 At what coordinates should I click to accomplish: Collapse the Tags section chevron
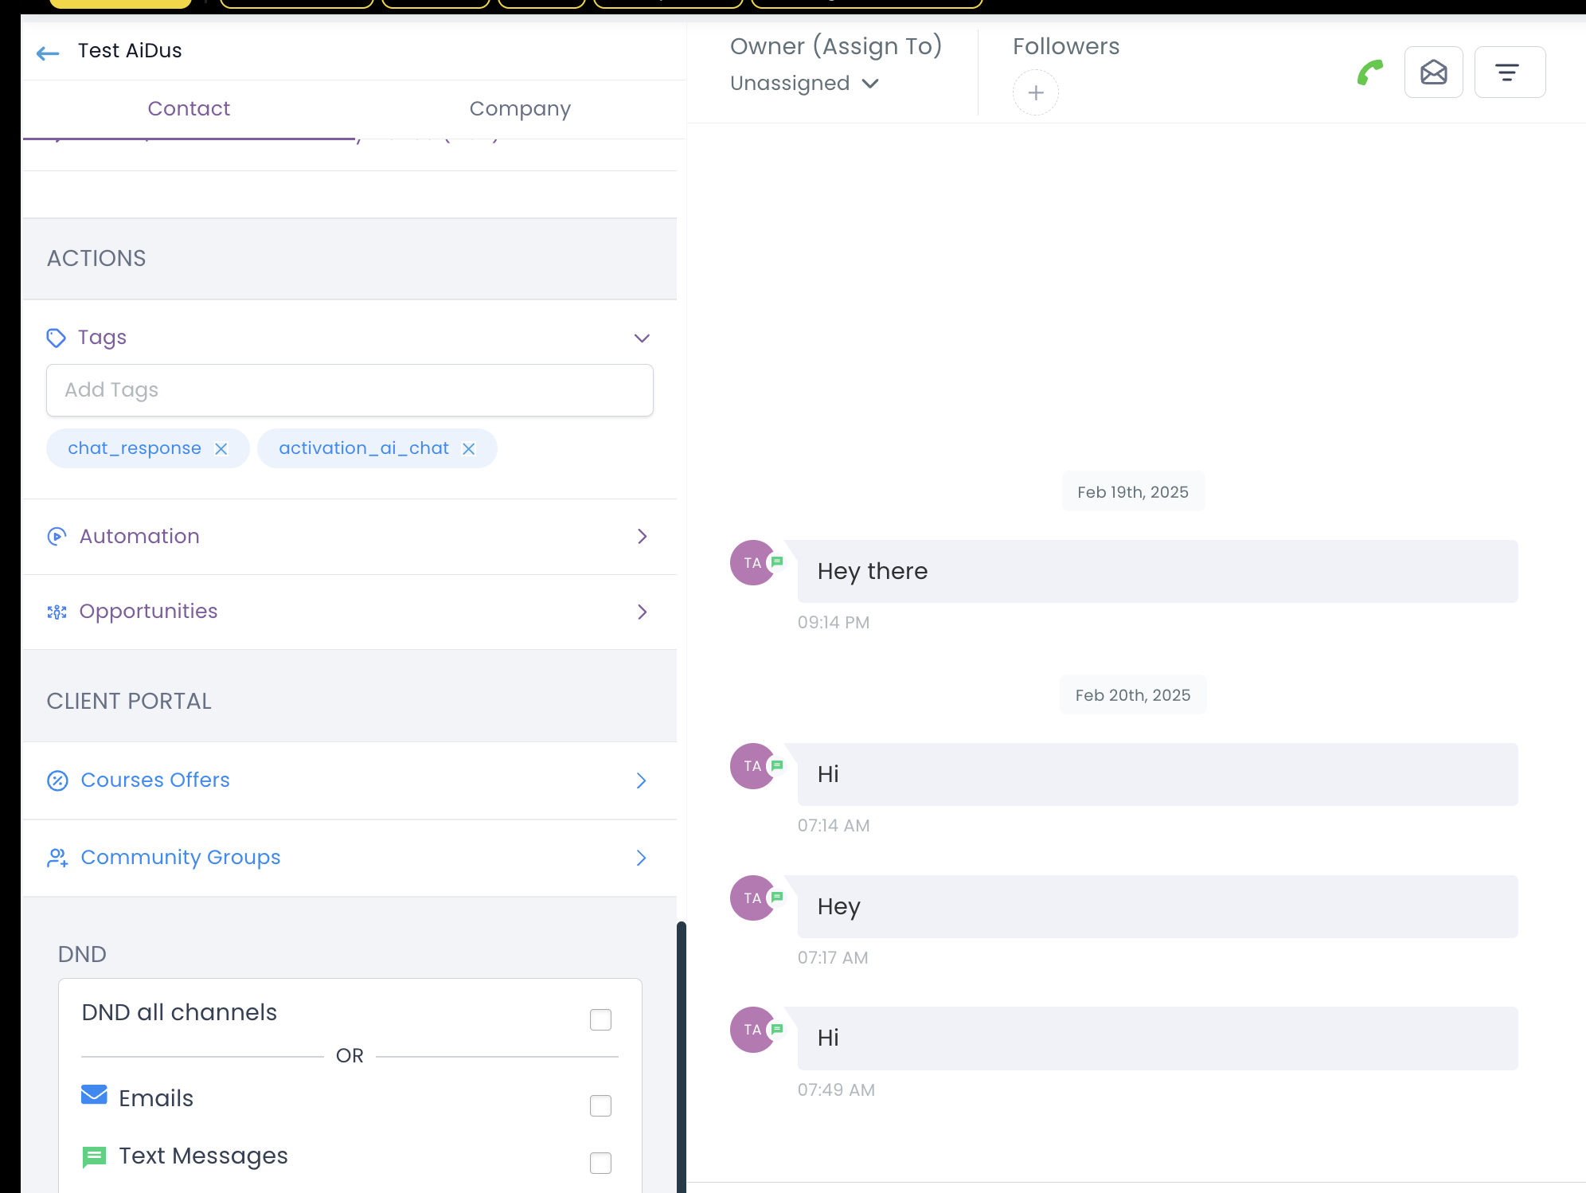click(642, 338)
